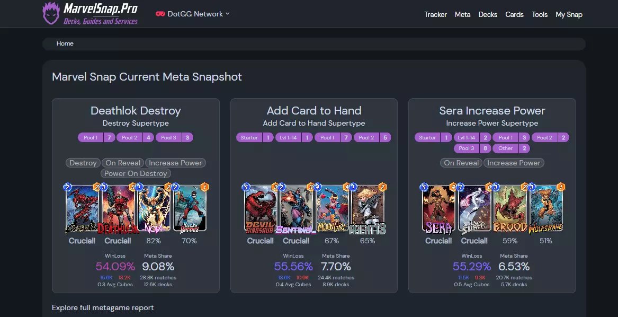Open the Cards navigation item

click(514, 14)
